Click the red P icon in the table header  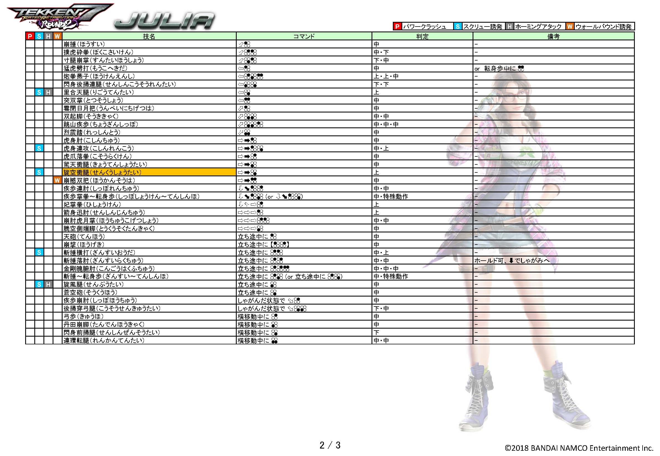30,36
